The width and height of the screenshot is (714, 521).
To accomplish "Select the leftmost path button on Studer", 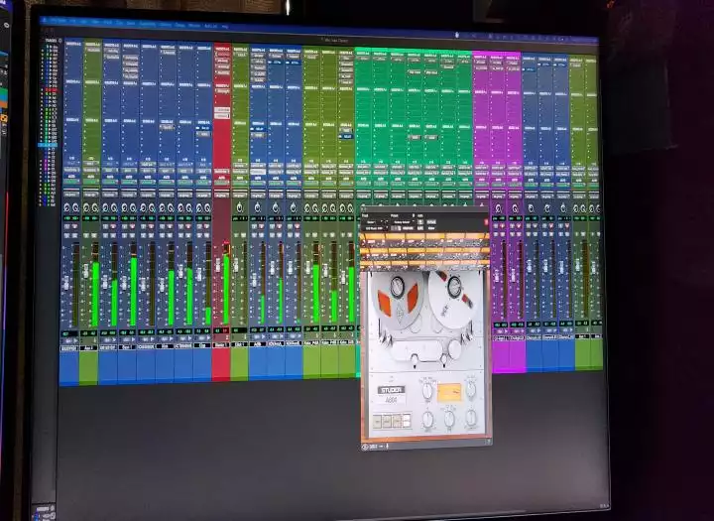I will pyautogui.click(x=378, y=422).
